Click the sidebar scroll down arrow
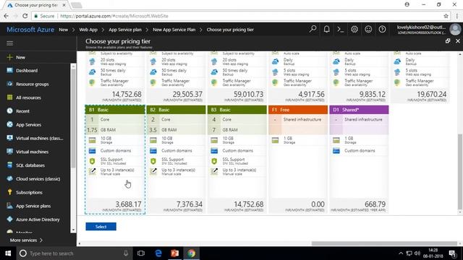463x260 pixels. tap(73, 230)
